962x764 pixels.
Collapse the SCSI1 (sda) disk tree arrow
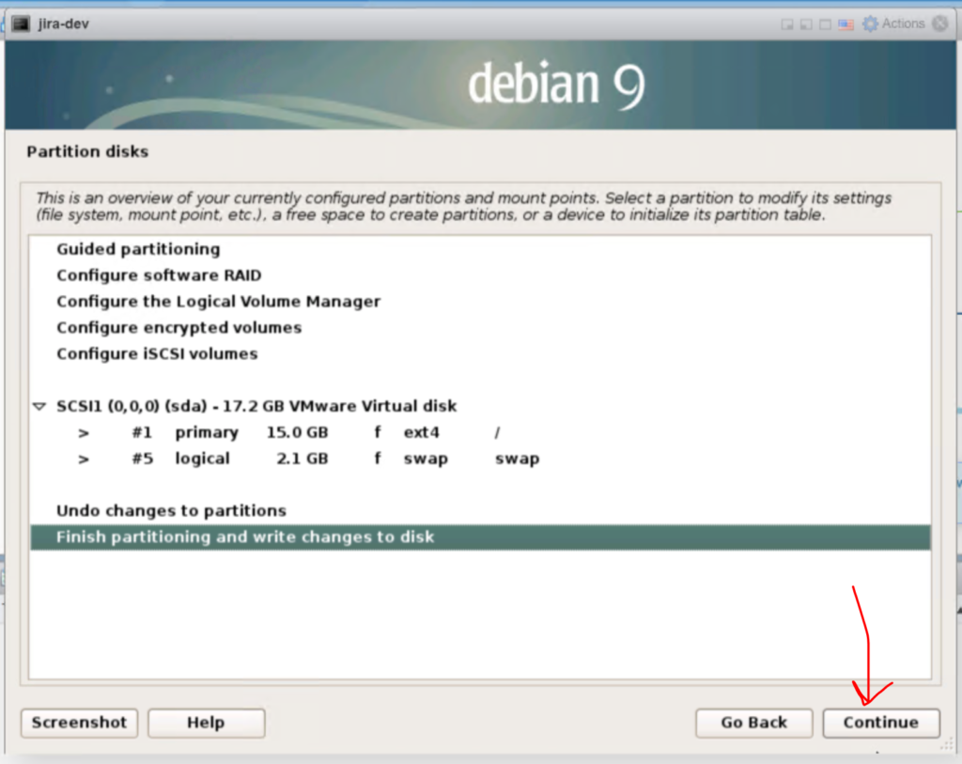(x=39, y=406)
